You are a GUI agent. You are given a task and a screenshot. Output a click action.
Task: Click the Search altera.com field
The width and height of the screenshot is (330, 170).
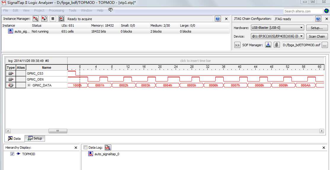point(303,11)
